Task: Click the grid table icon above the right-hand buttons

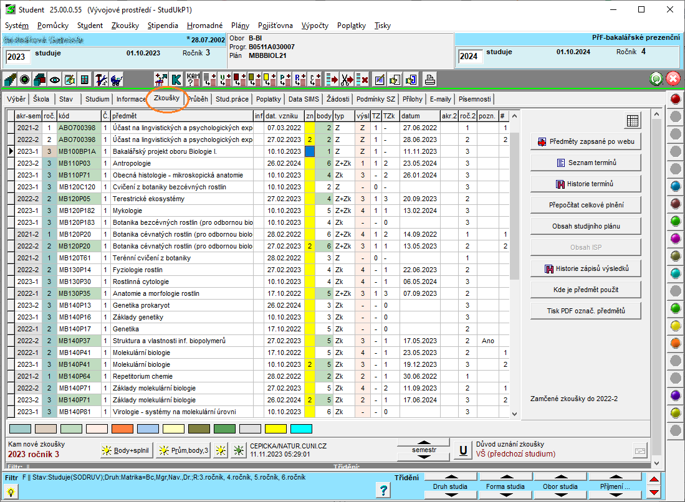Action: 633,121
